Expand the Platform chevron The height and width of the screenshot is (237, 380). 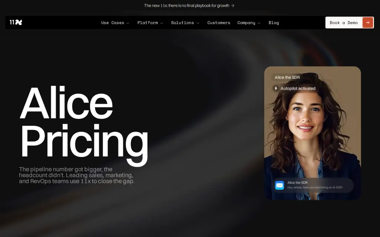coord(162,23)
